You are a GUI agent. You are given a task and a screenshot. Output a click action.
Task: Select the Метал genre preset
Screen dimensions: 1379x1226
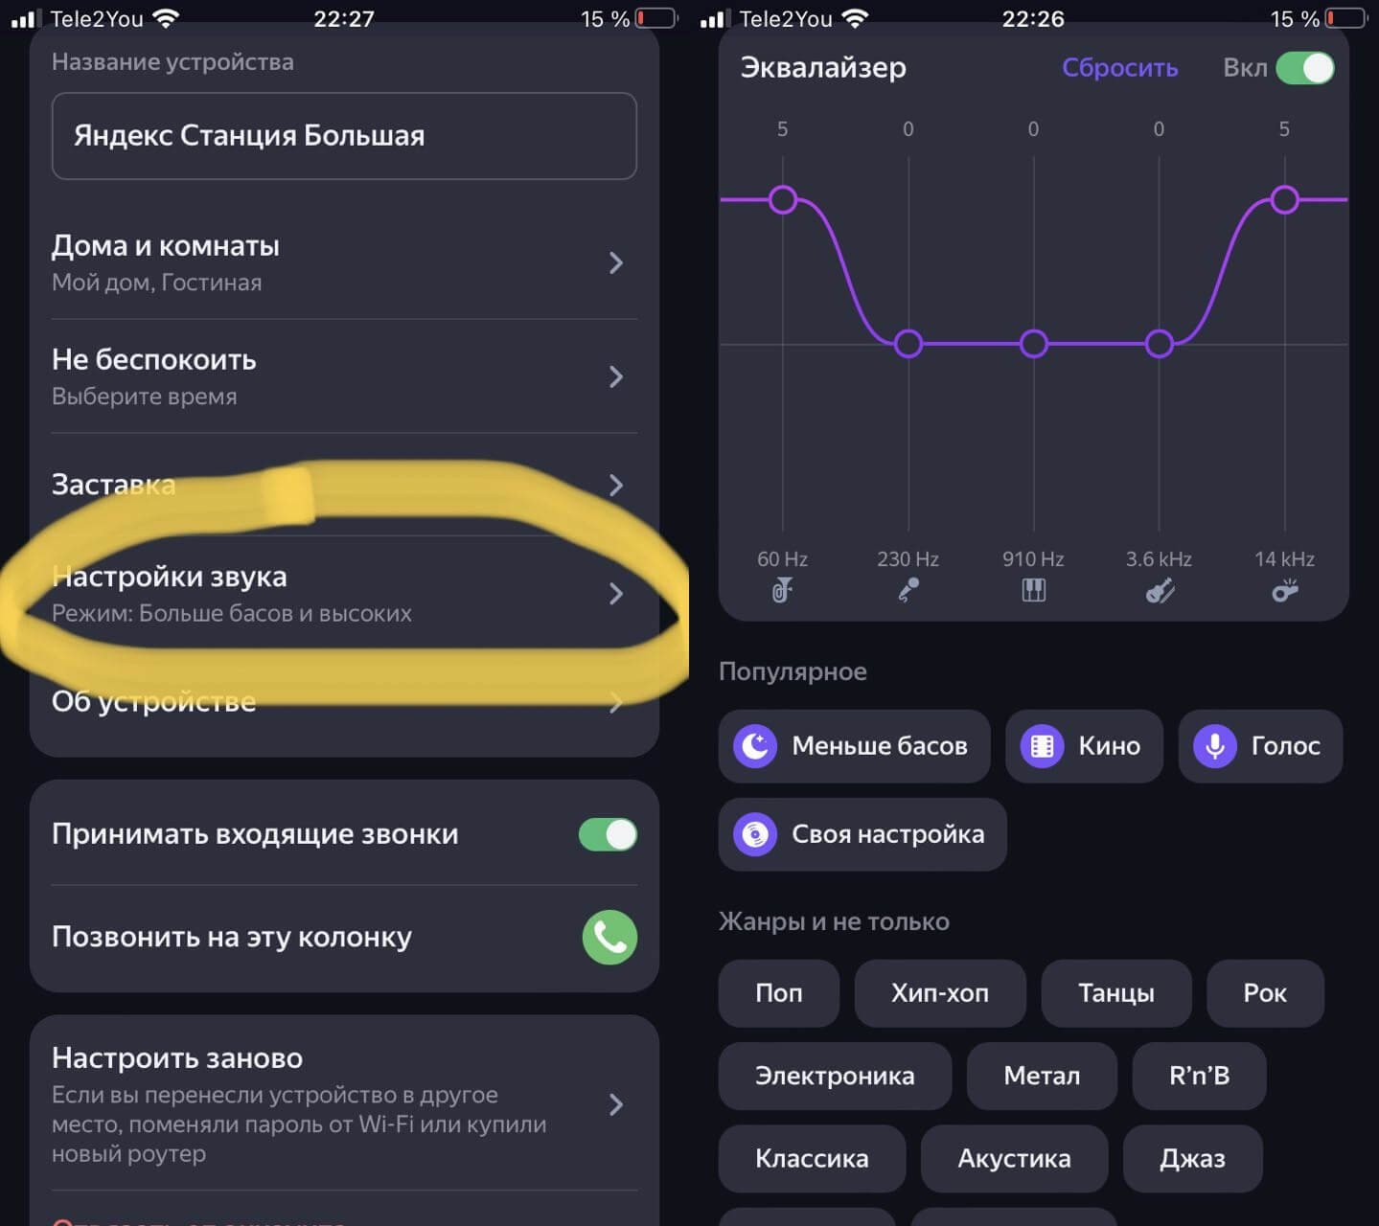coord(1042,1076)
